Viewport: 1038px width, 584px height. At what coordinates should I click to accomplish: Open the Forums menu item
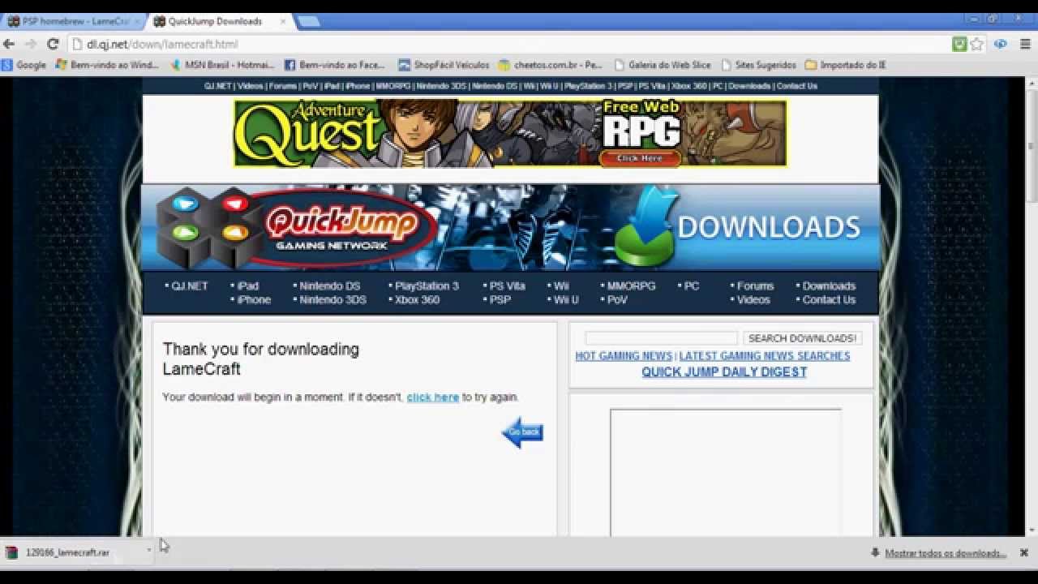pyautogui.click(x=755, y=286)
